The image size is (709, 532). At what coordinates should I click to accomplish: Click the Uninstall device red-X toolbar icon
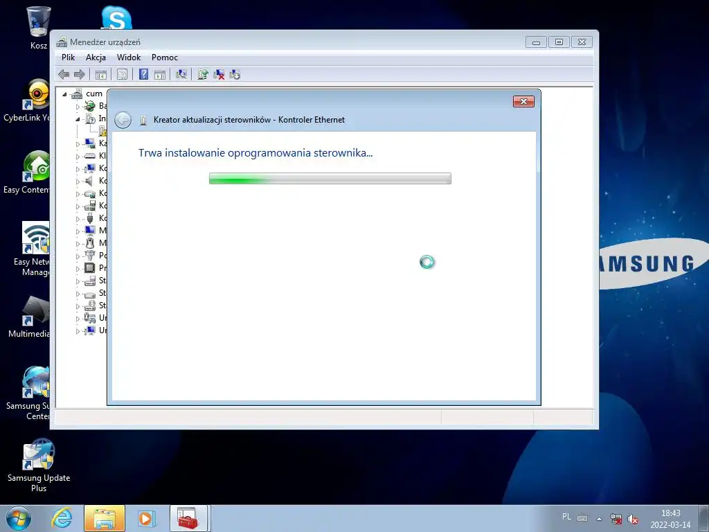(x=219, y=75)
